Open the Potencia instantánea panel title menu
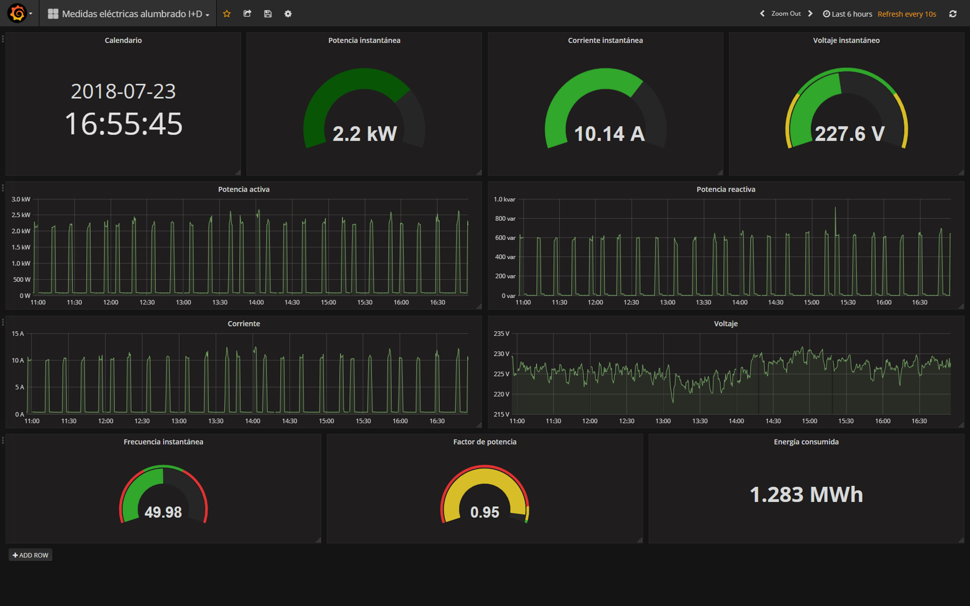 pyautogui.click(x=364, y=40)
